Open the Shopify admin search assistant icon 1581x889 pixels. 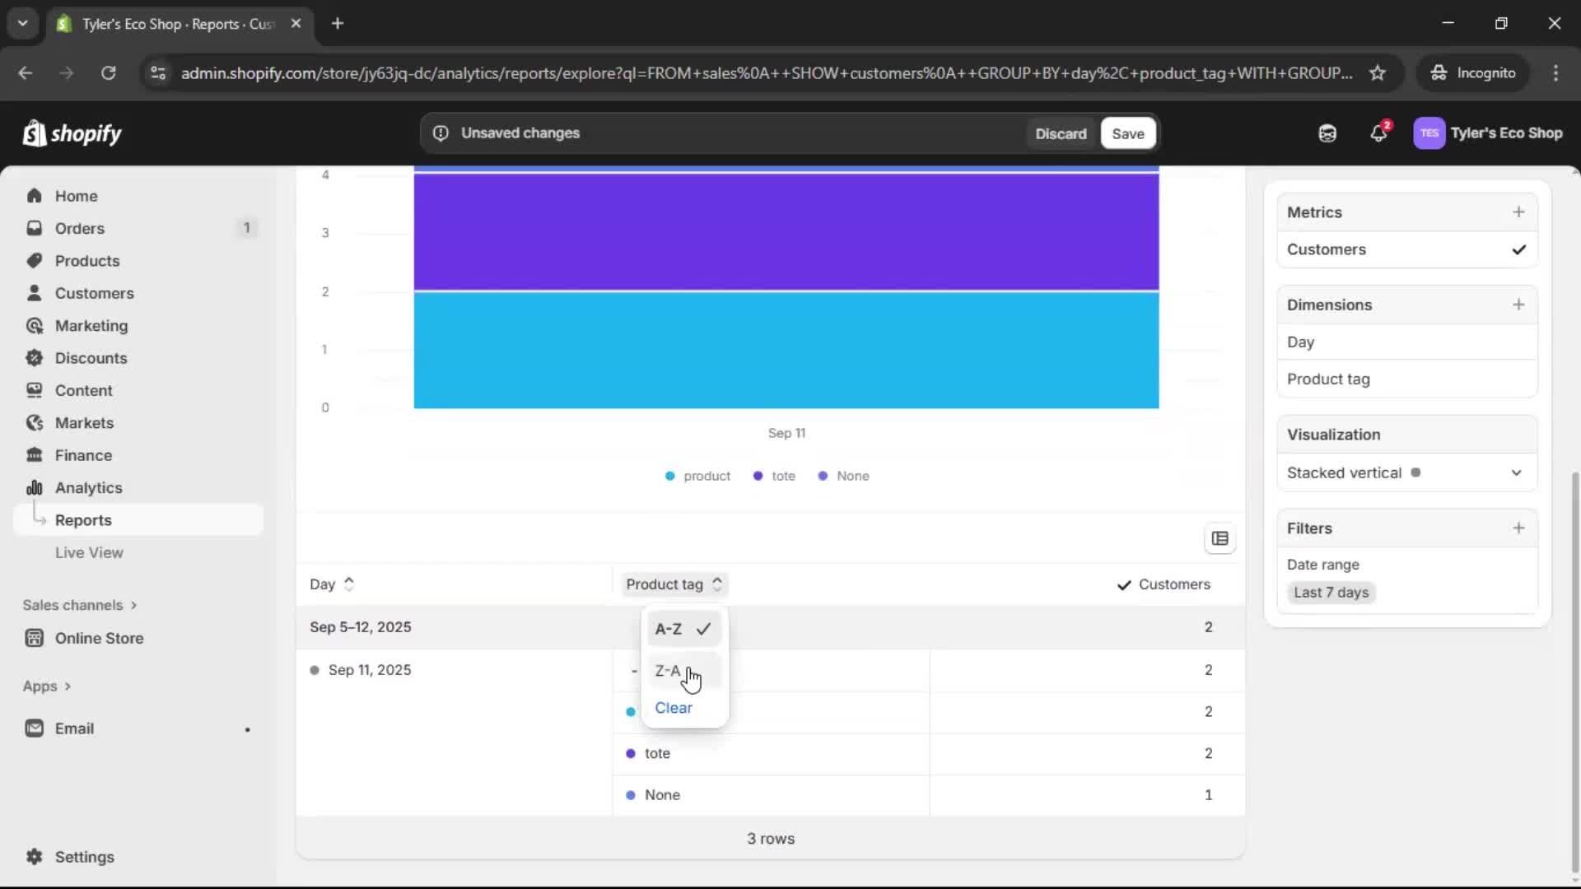(1327, 133)
